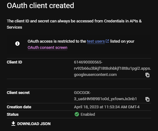
Task: Click the Status label
Action: [x=12, y=115]
